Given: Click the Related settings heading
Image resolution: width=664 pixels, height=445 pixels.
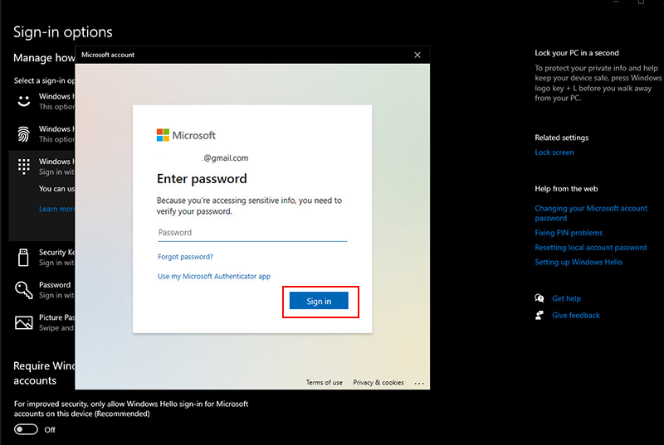Looking at the screenshot, I should click(561, 138).
